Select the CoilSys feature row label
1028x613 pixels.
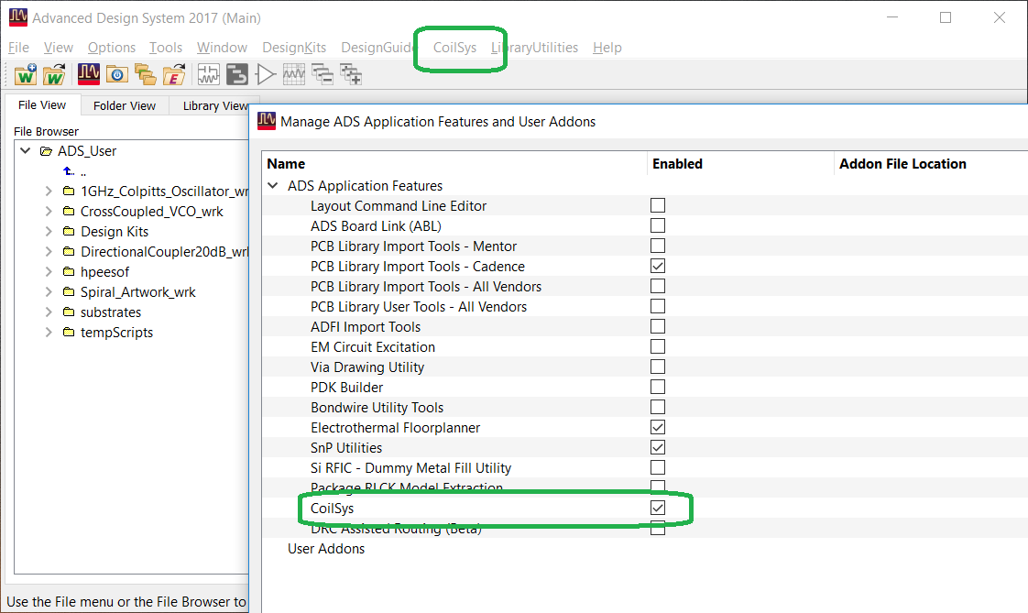click(x=333, y=509)
